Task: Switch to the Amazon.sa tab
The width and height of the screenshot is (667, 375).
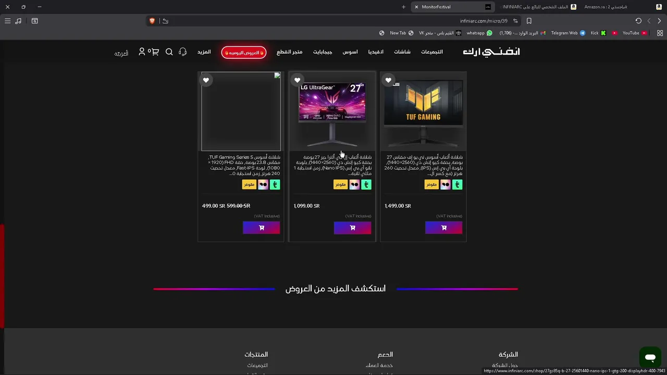Action: (x=622, y=7)
